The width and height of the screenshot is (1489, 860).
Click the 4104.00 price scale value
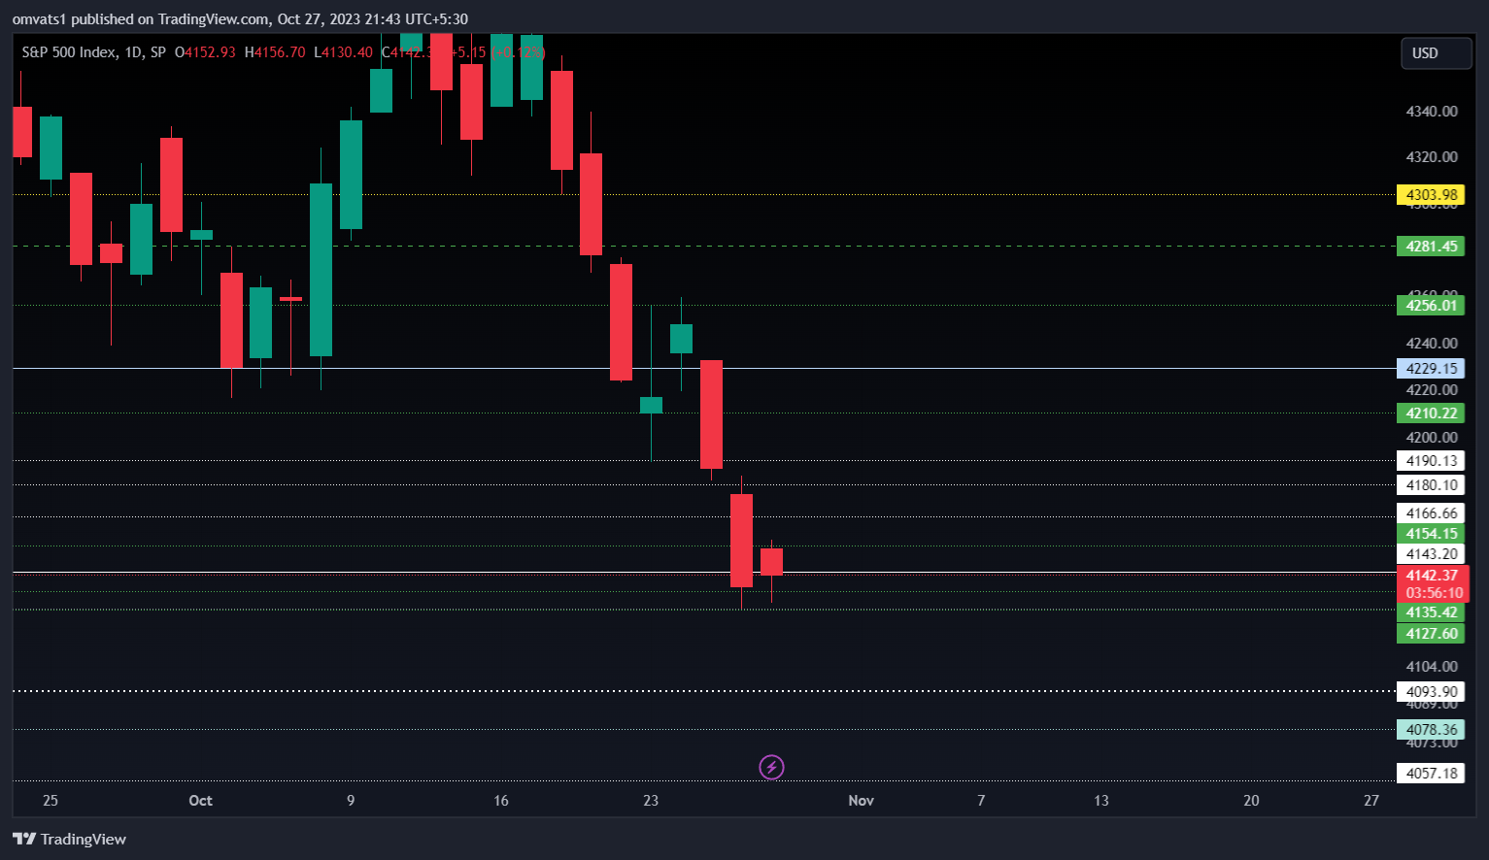(x=1431, y=667)
